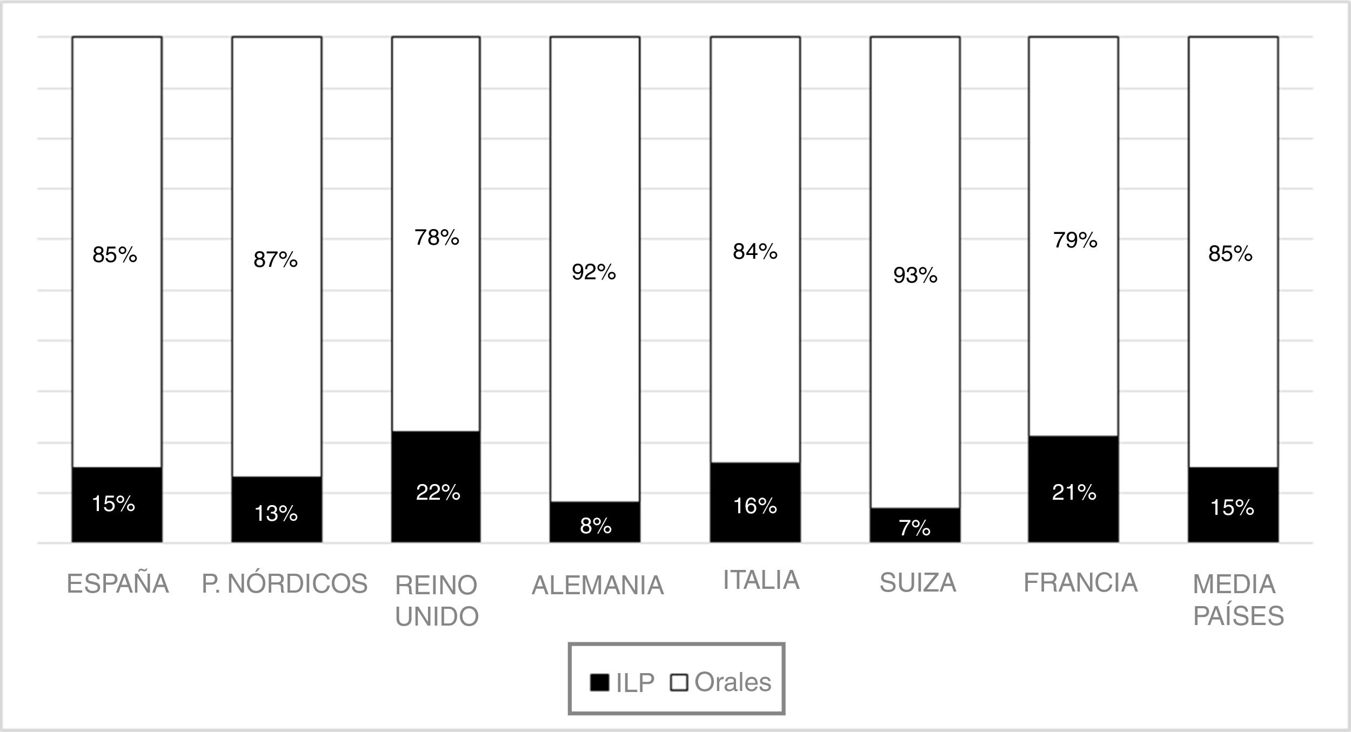The height and width of the screenshot is (732, 1351).
Task: Select the FRANCIA axis label
Action: [1080, 583]
